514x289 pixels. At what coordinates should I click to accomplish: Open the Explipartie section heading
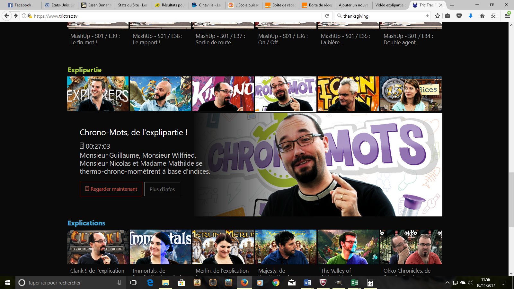click(84, 70)
